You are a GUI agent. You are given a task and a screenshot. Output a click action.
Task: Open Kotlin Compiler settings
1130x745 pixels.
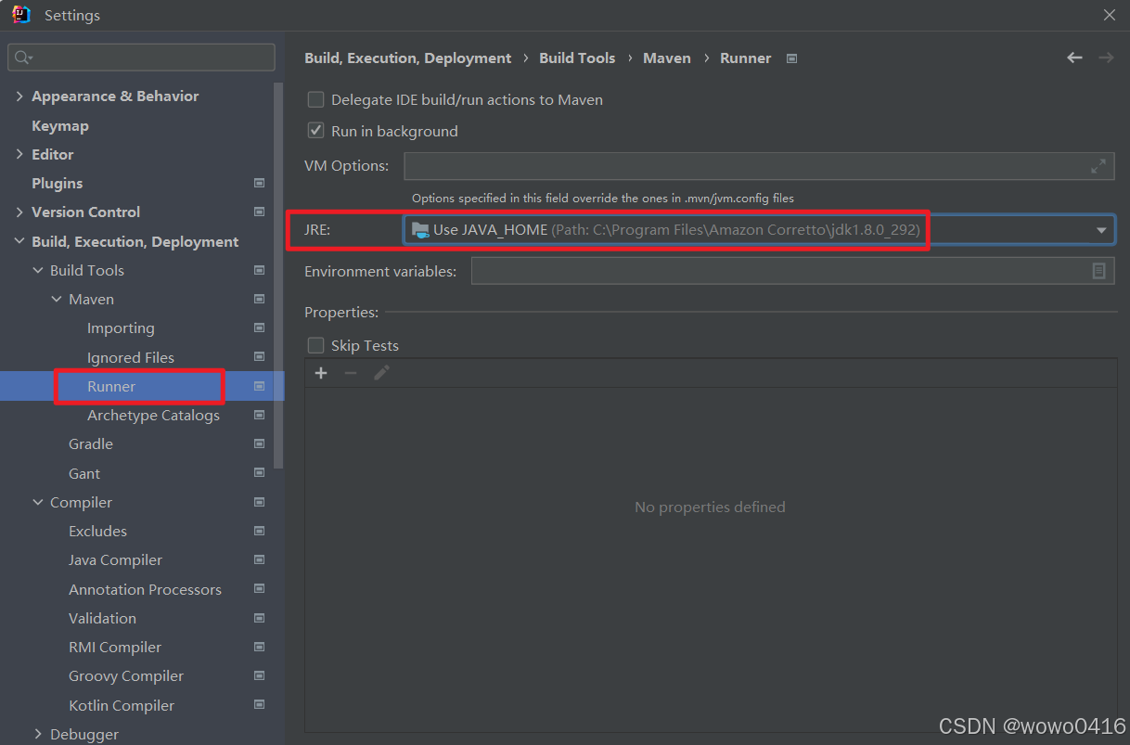point(122,705)
